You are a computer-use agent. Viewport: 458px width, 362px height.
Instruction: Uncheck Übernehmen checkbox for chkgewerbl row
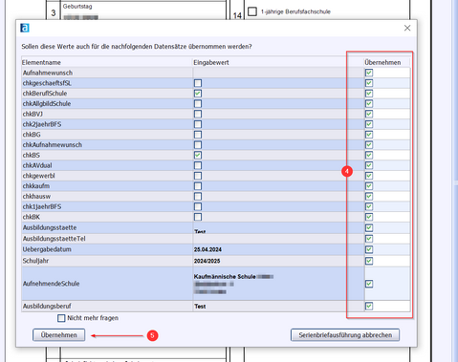point(369,176)
